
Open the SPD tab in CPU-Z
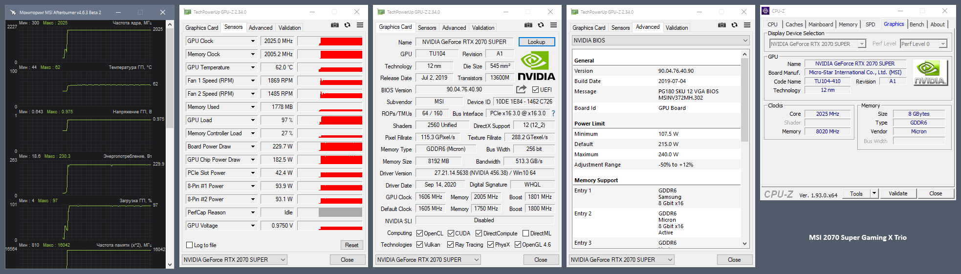871,24
